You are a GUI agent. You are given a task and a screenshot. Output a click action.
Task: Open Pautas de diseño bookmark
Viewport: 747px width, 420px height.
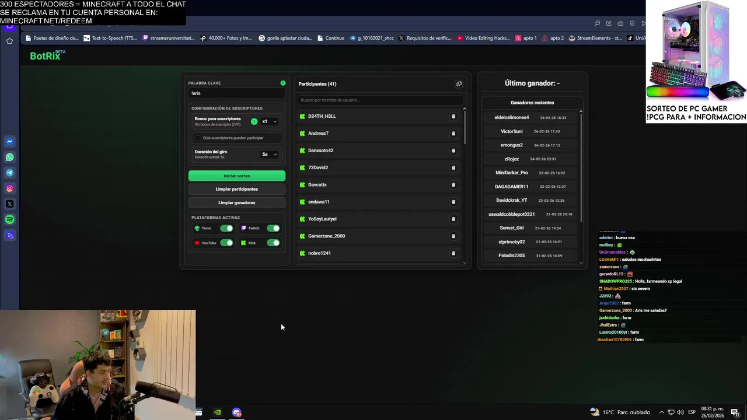click(x=51, y=38)
